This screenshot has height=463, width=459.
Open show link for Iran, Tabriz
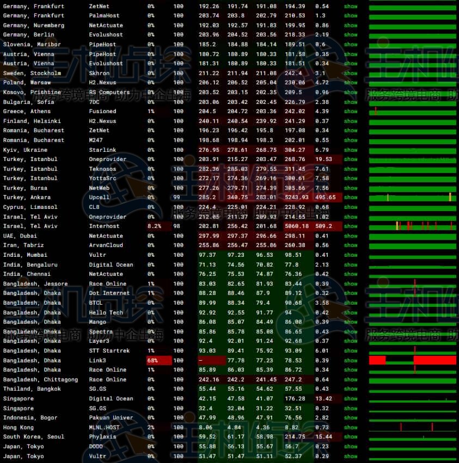(x=351, y=245)
